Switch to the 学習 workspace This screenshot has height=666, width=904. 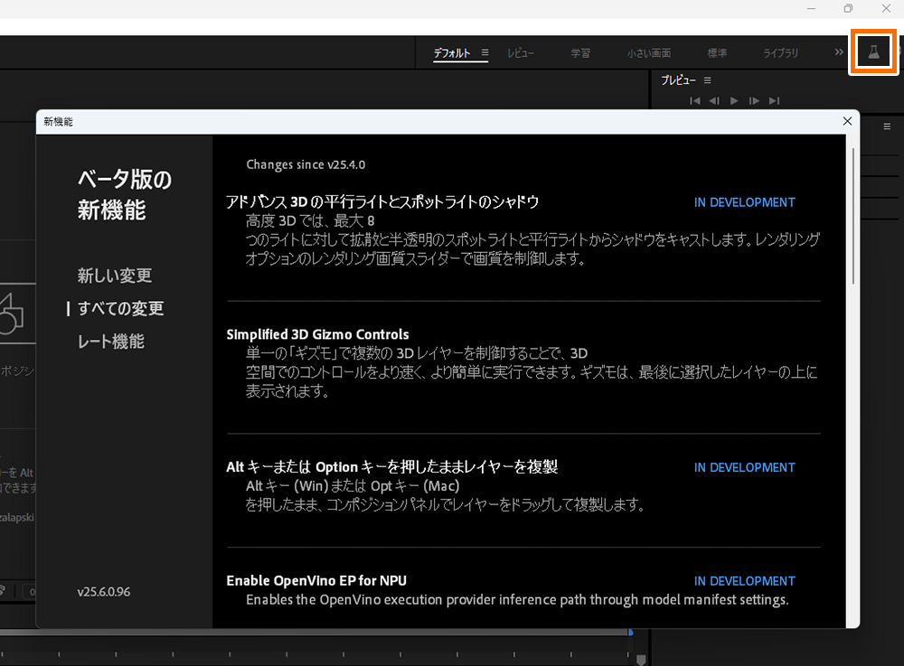580,53
